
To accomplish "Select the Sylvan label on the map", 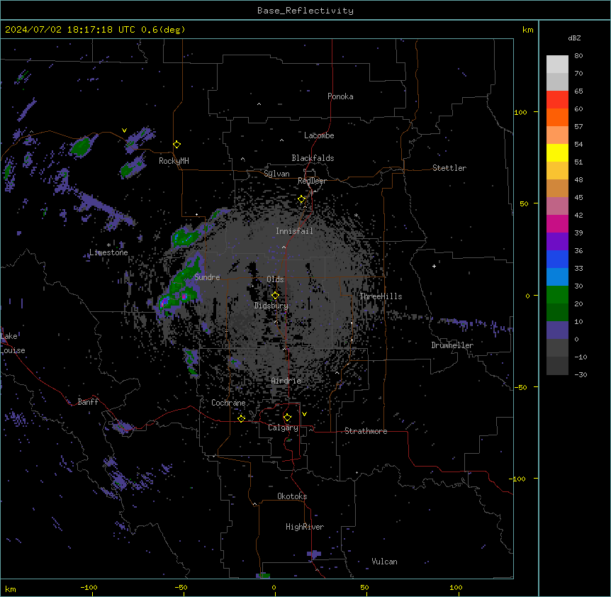I will point(276,174).
